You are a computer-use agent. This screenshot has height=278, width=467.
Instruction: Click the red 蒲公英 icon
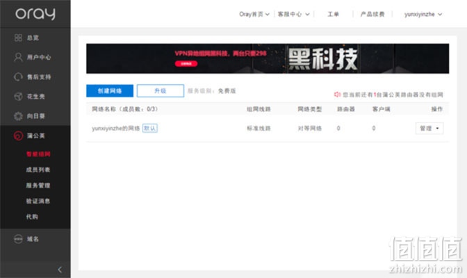pyautogui.click(x=18, y=136)
